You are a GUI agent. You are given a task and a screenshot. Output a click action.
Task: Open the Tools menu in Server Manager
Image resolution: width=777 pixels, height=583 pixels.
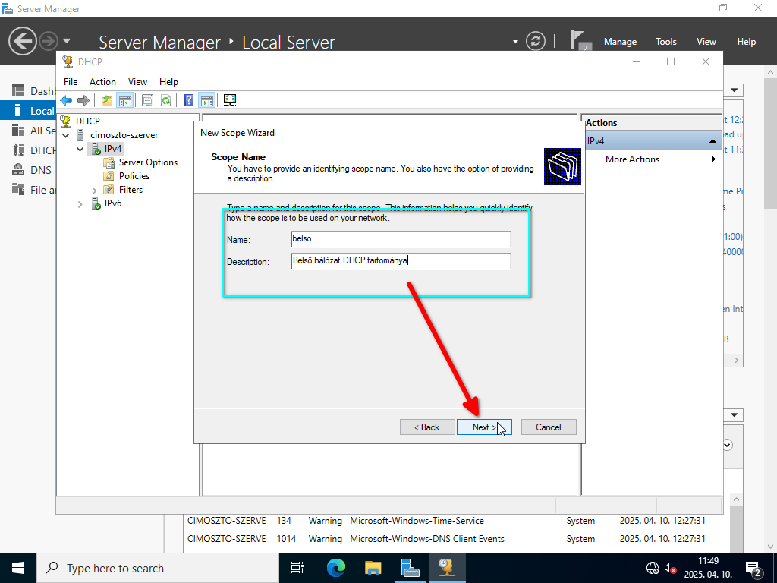[665, 42]
